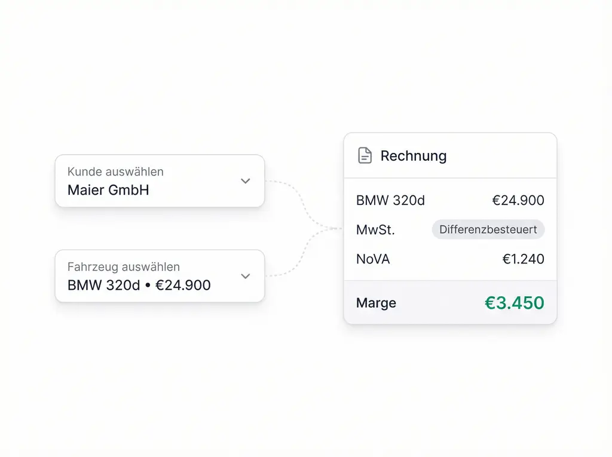Click the selected vehicle text in Fahrzeug dropdown
Image resolution: width=612 pixels, height=457 pixels.
(139, 286)
